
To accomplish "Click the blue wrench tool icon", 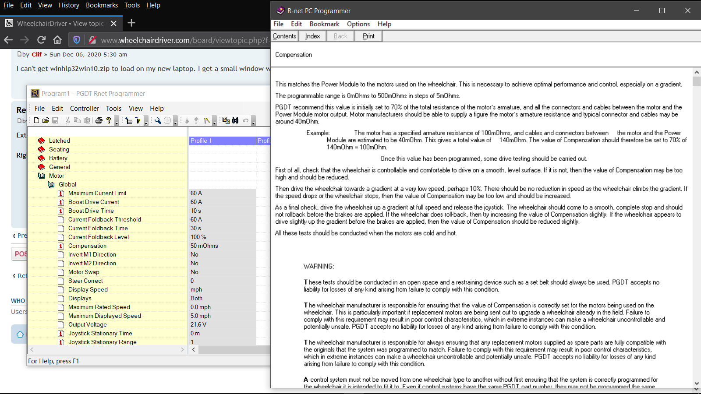I will 158,120.
